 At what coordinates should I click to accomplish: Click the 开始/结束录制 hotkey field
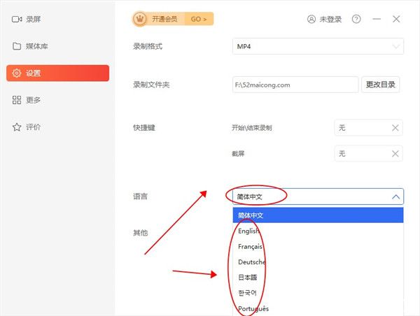click(x=360, y=128)
